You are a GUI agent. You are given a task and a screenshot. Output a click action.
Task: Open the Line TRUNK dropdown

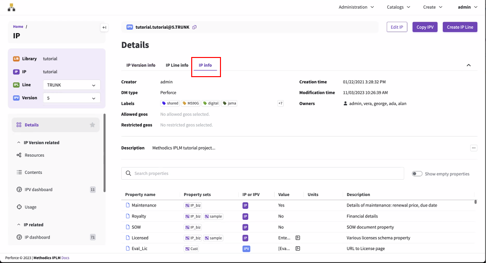coord(71,85)
